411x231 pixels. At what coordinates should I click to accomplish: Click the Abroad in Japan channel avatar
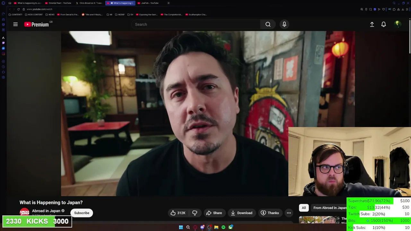(x=24, y=212)
